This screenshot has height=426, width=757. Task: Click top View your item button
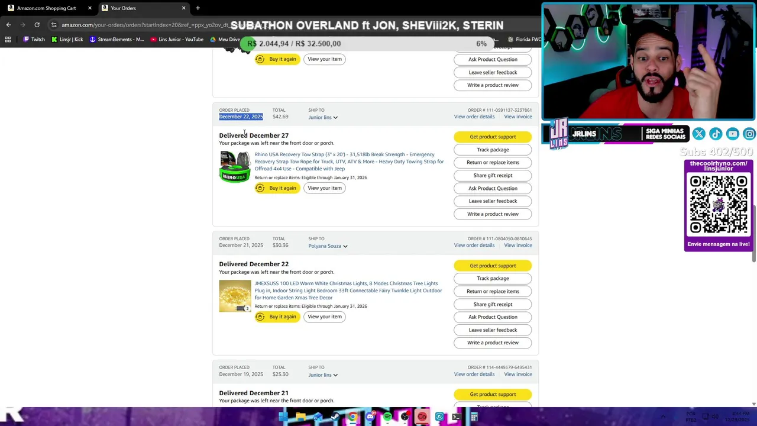325,59
